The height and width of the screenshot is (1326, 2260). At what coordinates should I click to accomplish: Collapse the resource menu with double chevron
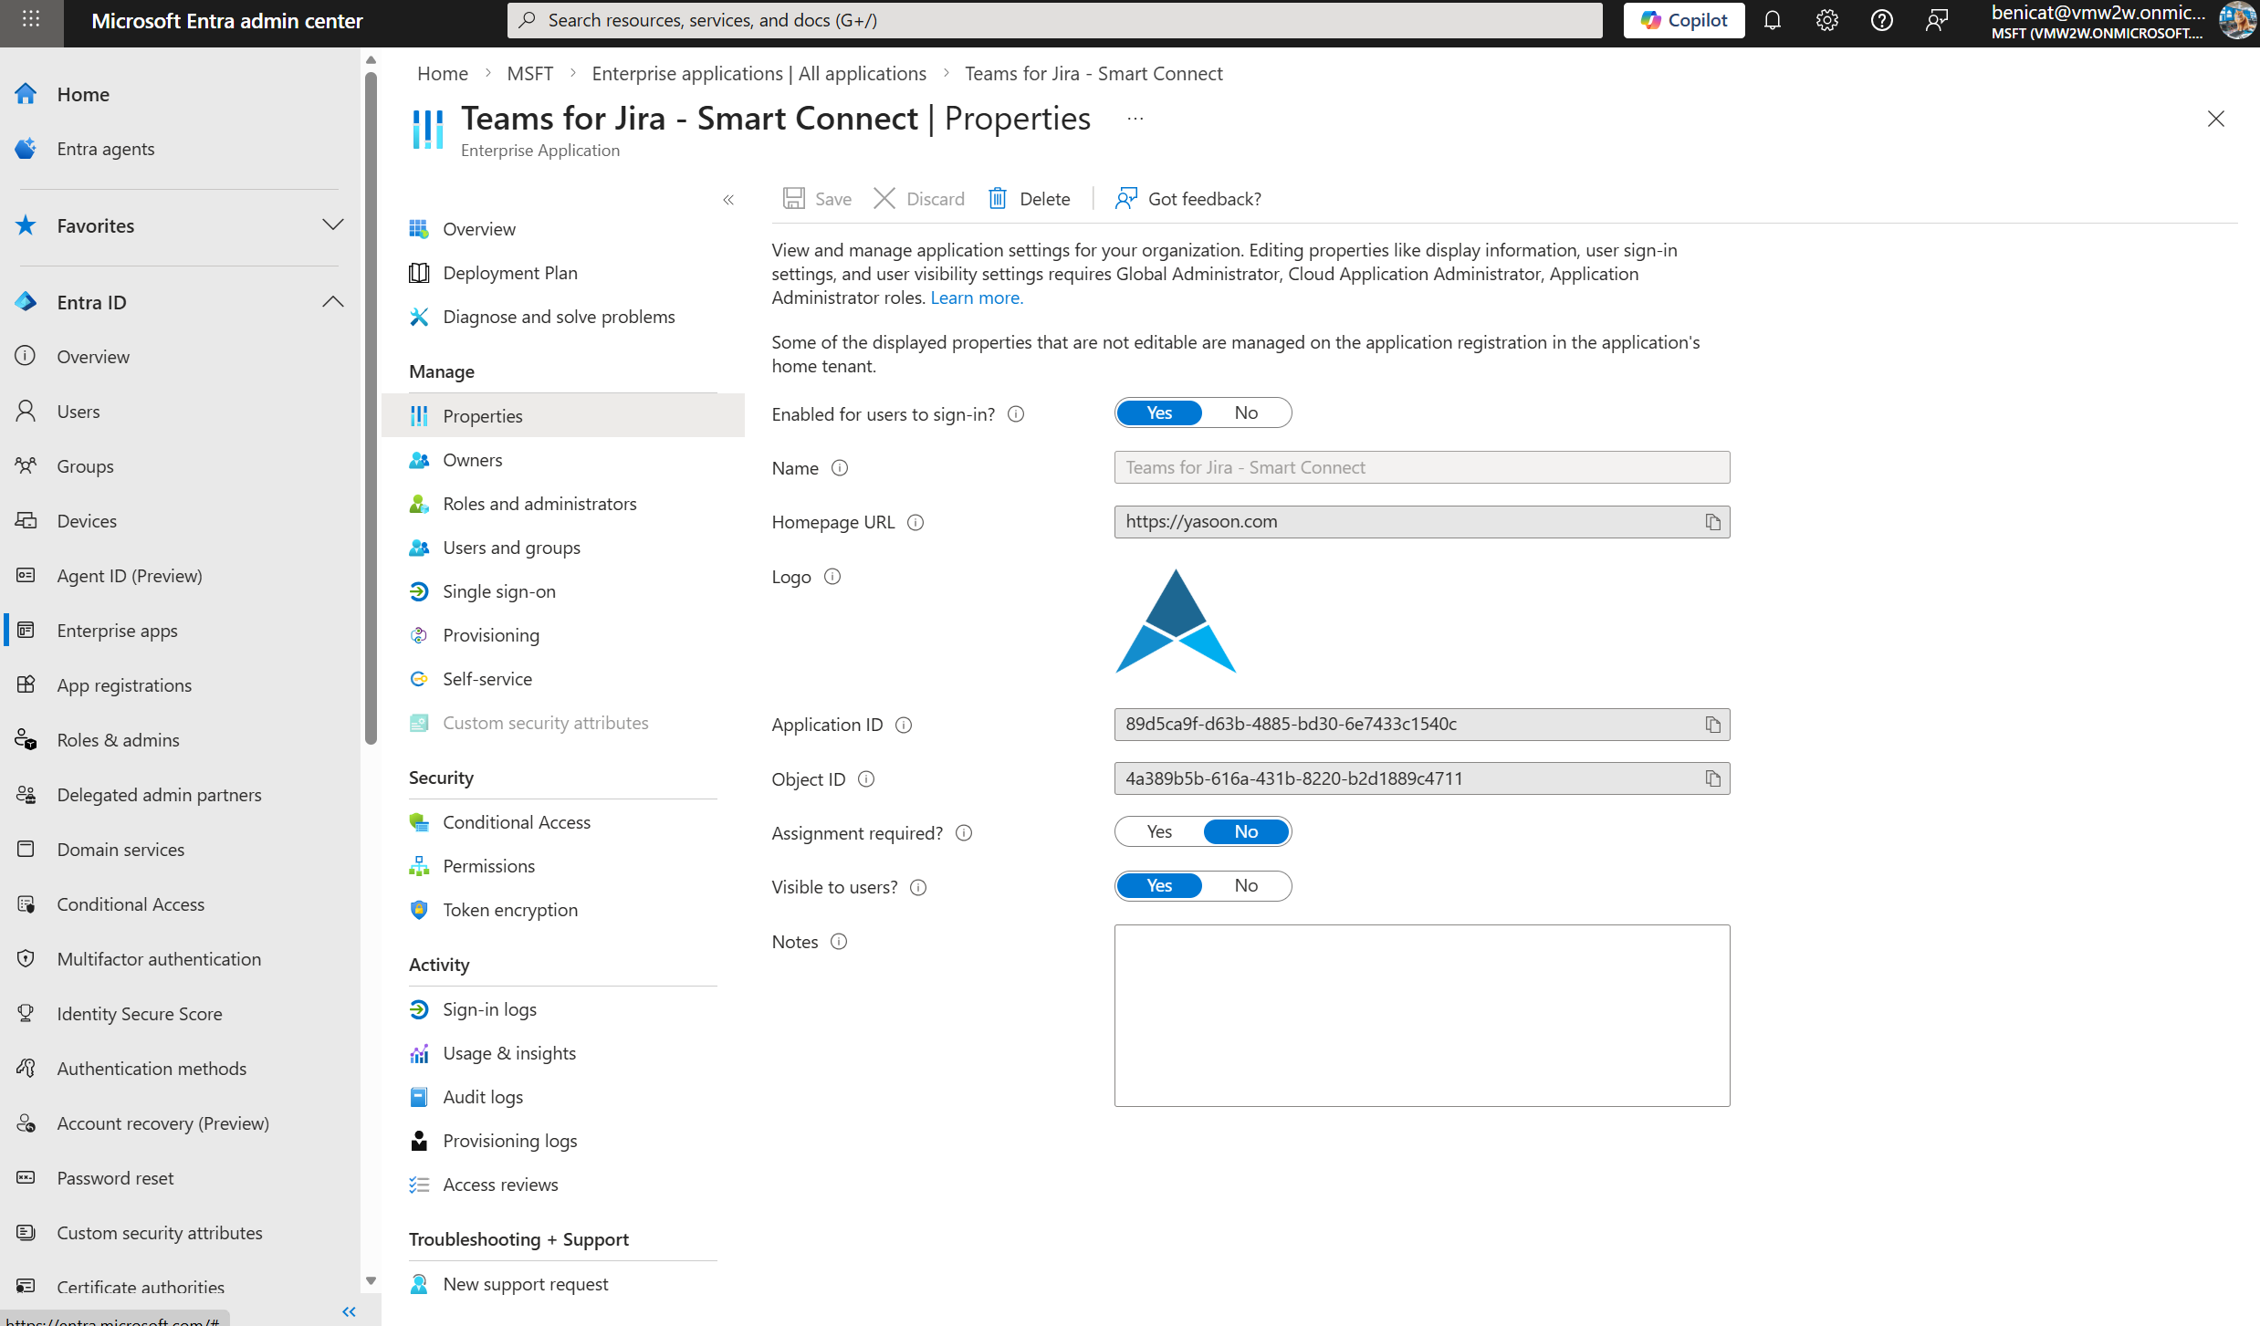point(728,200)
